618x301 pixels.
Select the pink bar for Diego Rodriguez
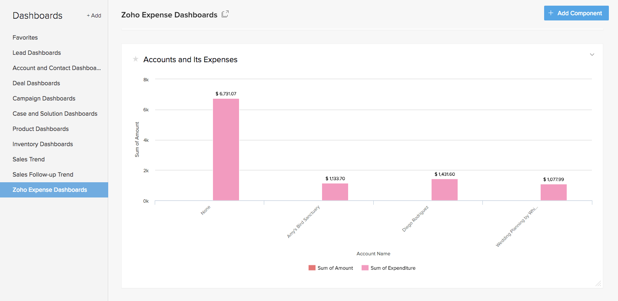[444, 189]
